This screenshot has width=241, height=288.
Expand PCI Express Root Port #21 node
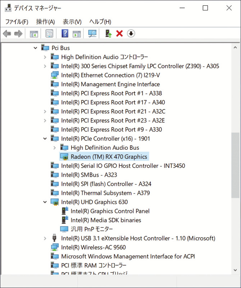45,112
